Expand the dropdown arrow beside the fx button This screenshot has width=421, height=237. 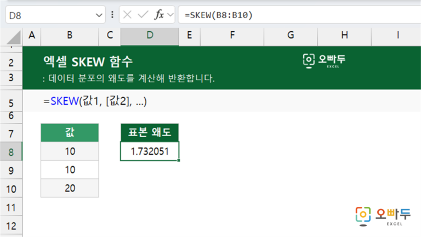[170, 15]
